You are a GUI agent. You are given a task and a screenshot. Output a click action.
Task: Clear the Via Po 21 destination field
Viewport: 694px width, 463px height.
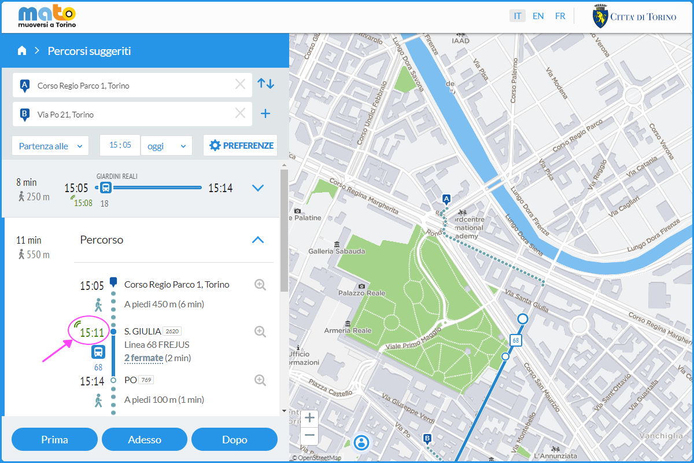240,114
